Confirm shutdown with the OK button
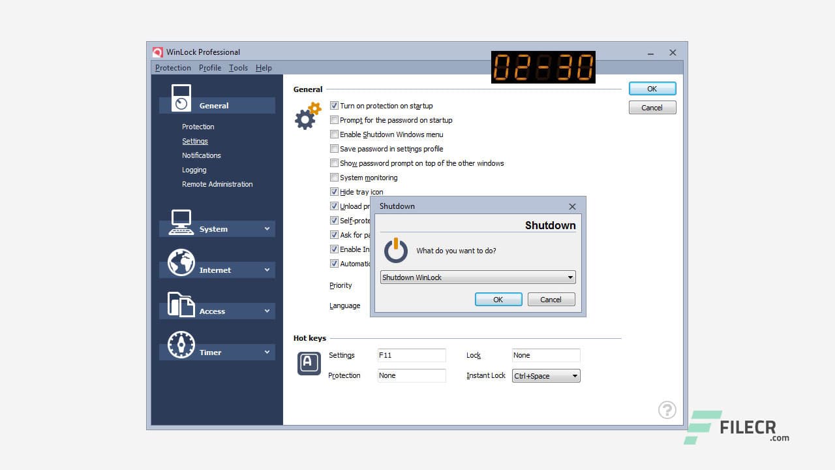 click(x=498, y=299)
